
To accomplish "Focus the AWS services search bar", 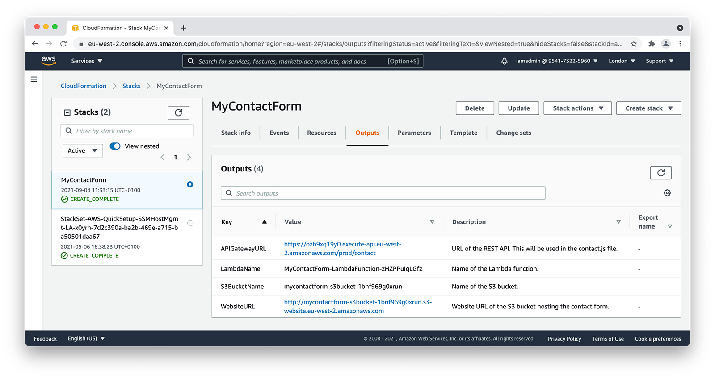I will (x=303, y=61).
